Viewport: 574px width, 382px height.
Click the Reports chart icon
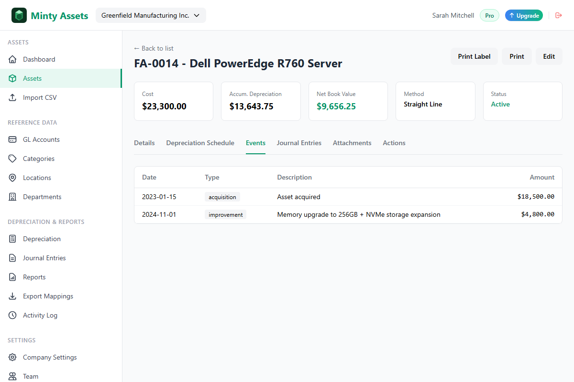(12, 277)
